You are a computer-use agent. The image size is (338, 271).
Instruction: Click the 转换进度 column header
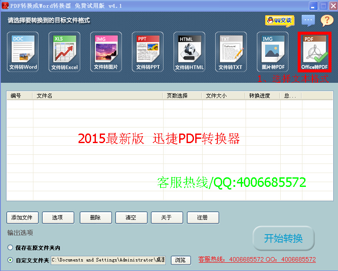click(263, 96)
